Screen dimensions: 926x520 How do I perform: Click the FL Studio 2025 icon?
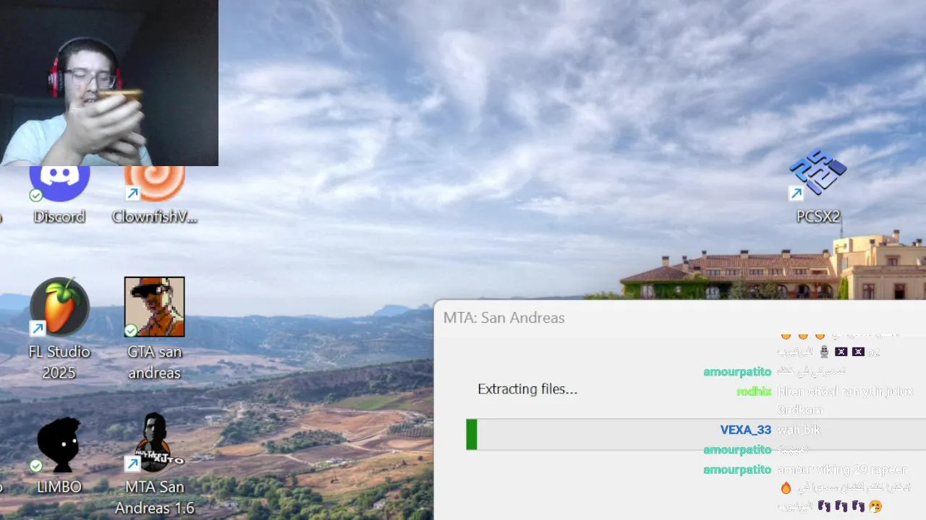59,307
